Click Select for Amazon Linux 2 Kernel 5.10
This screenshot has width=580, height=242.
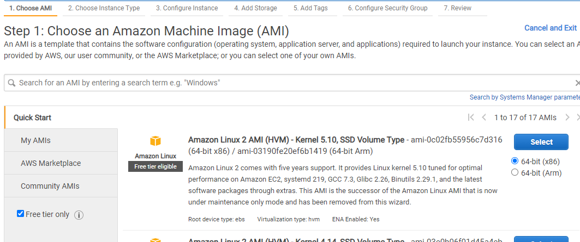coord(541,142)
